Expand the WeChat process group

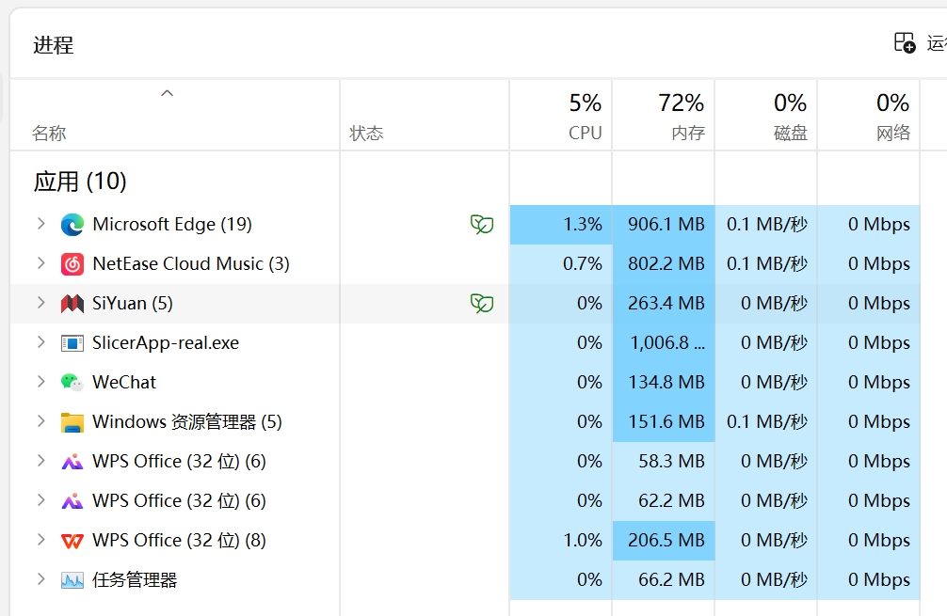[x=40, y=382]
